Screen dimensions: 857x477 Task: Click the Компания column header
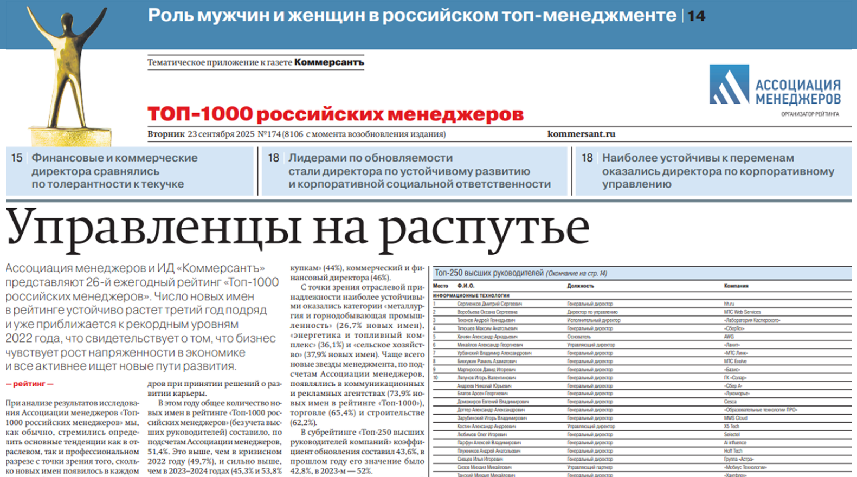pos(736,286)
